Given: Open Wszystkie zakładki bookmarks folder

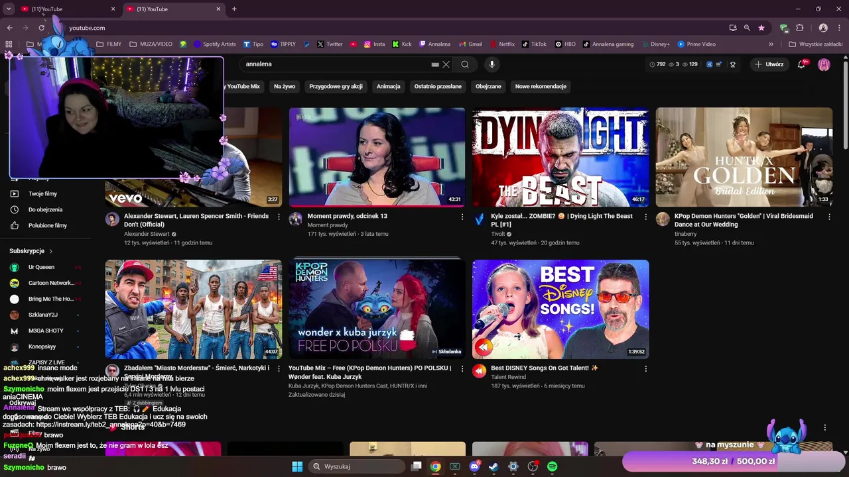Looking at the screenshot, I should tap(815, 44).
